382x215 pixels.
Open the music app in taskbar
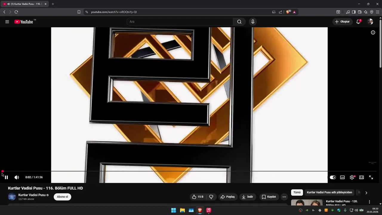(209, 210)
